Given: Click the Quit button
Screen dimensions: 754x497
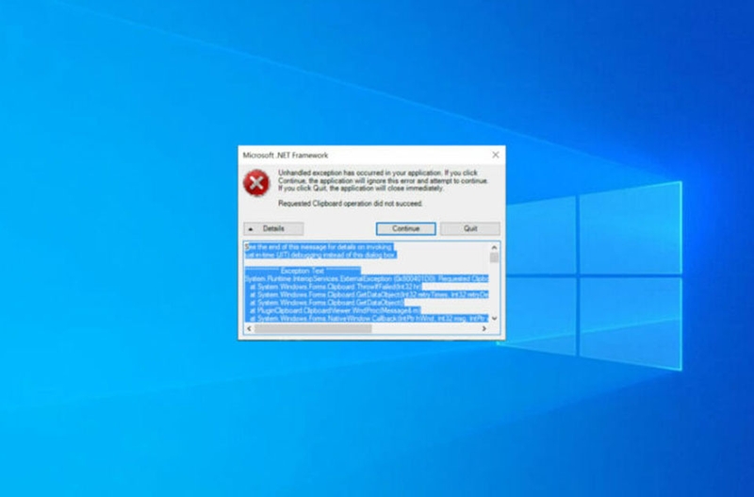Looking at the screenshot, I should tap(470, 228).
